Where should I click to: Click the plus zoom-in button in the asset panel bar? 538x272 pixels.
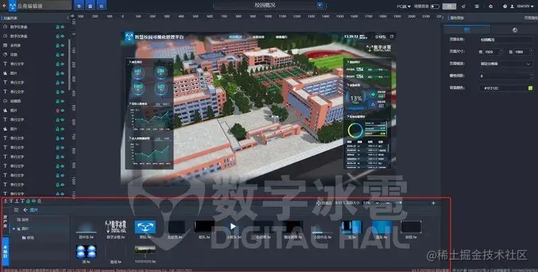tap(433, 203)
